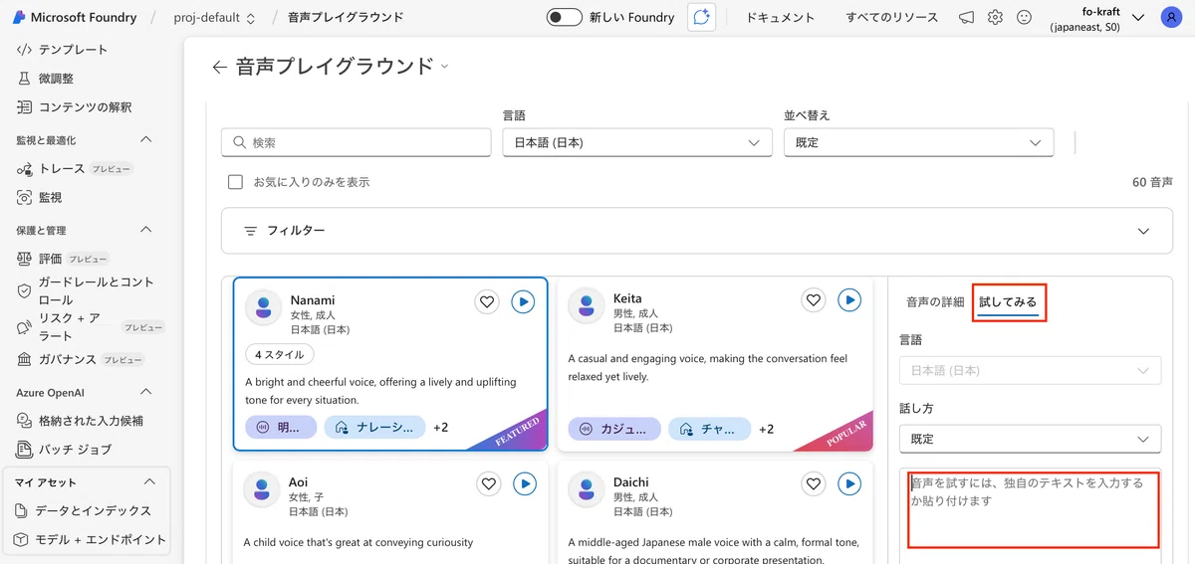
Task: Check お気に入りのみを表示 checkbox
Action: 236,182
